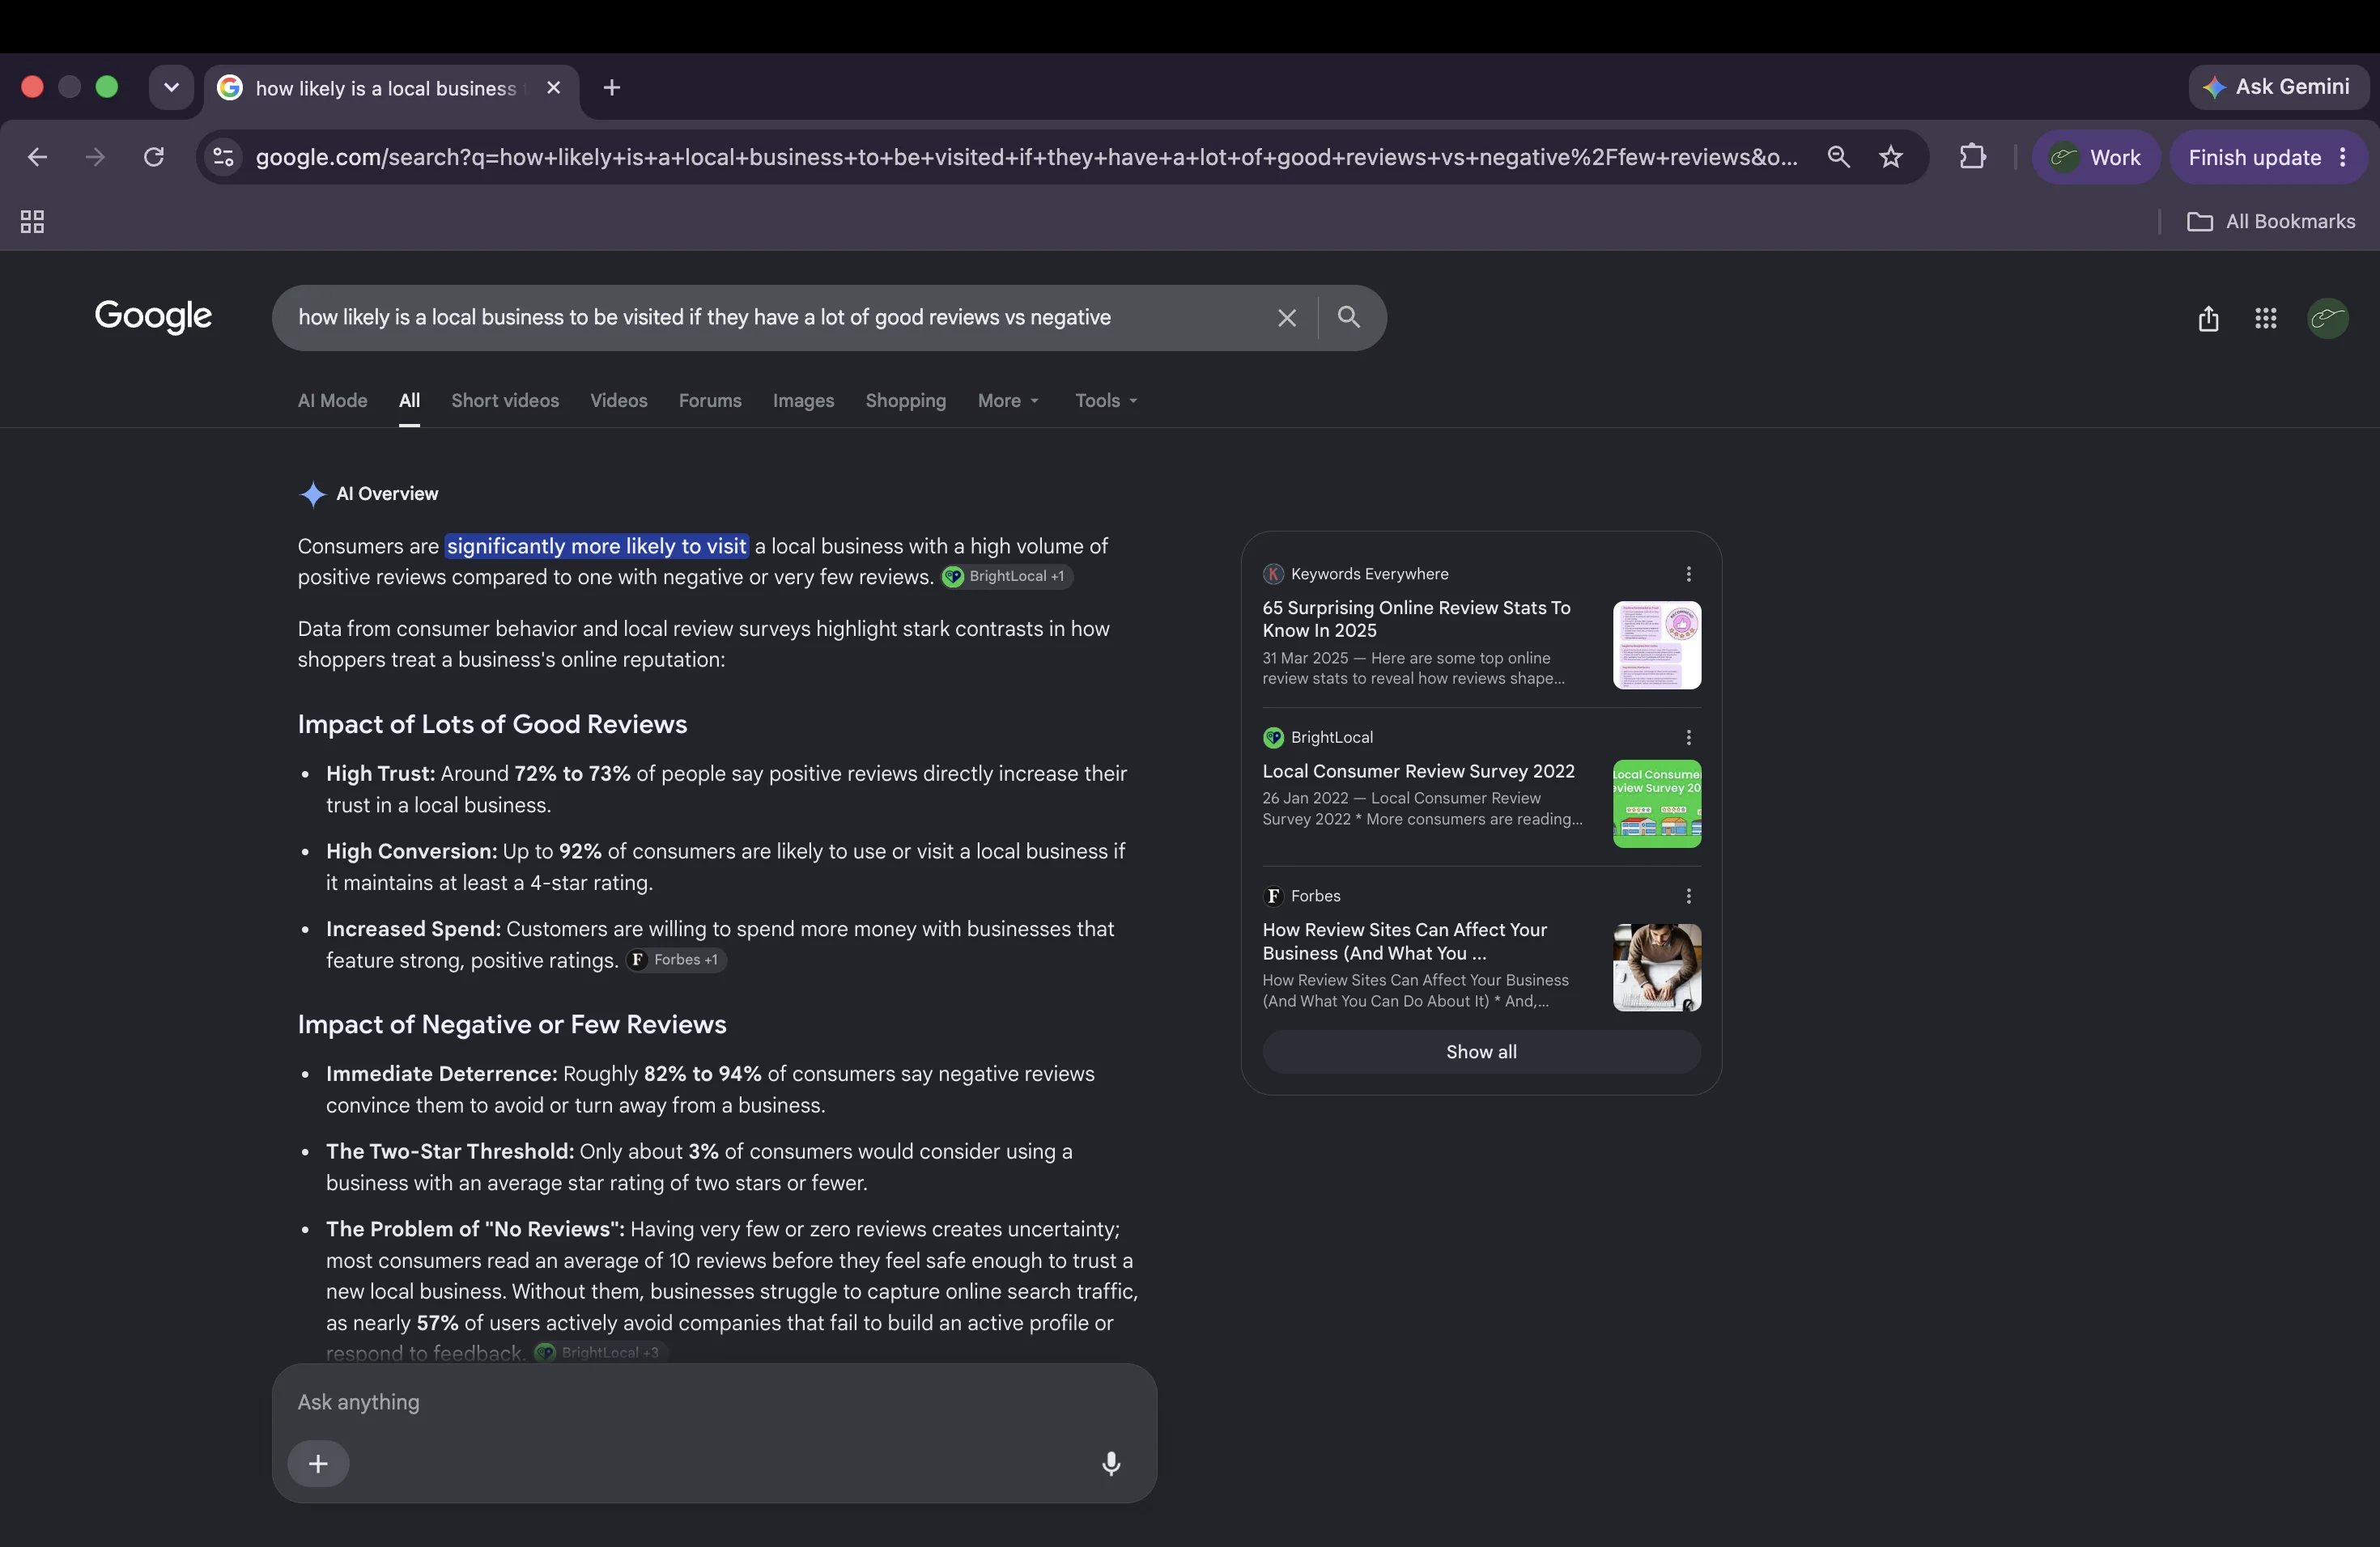Open the Shopping results tab

coord(905,401)
